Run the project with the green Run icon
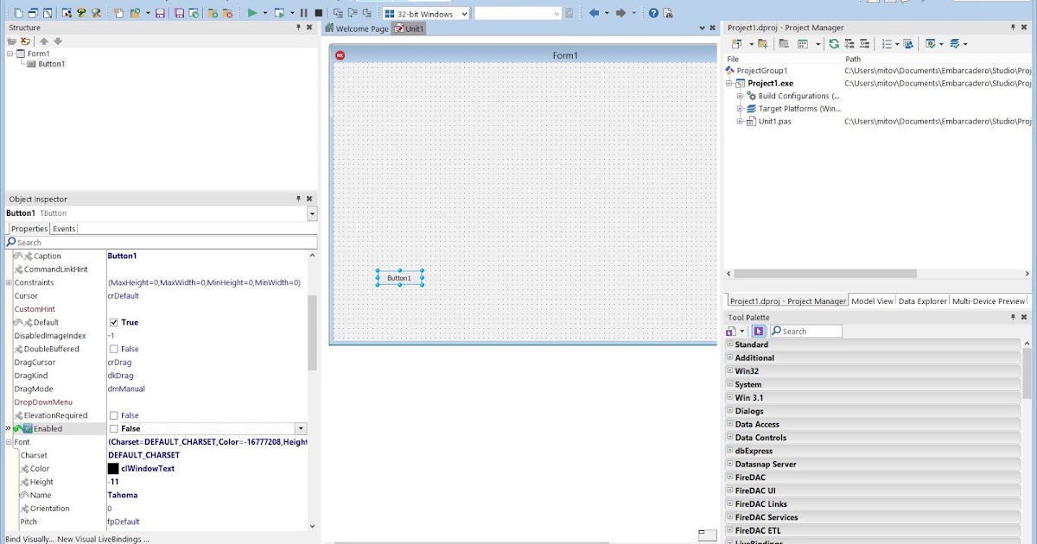Screen dimensions: 1037x544 [x=253, y=12]
